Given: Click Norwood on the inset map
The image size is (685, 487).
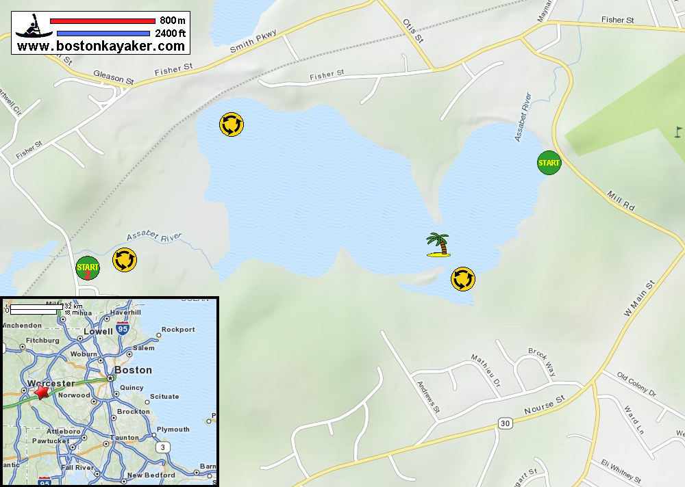Looking at the screenshot, I should click(x=74, y=395).
